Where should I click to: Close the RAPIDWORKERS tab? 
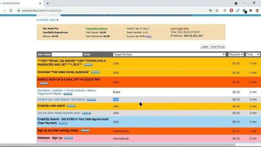pos(40,3)
